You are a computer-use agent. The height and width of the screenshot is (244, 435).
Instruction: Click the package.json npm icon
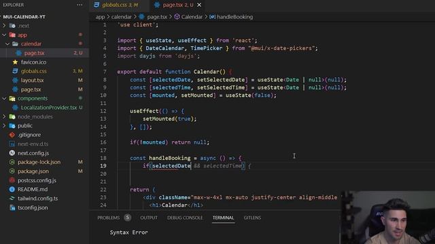[x=12, y=171]
